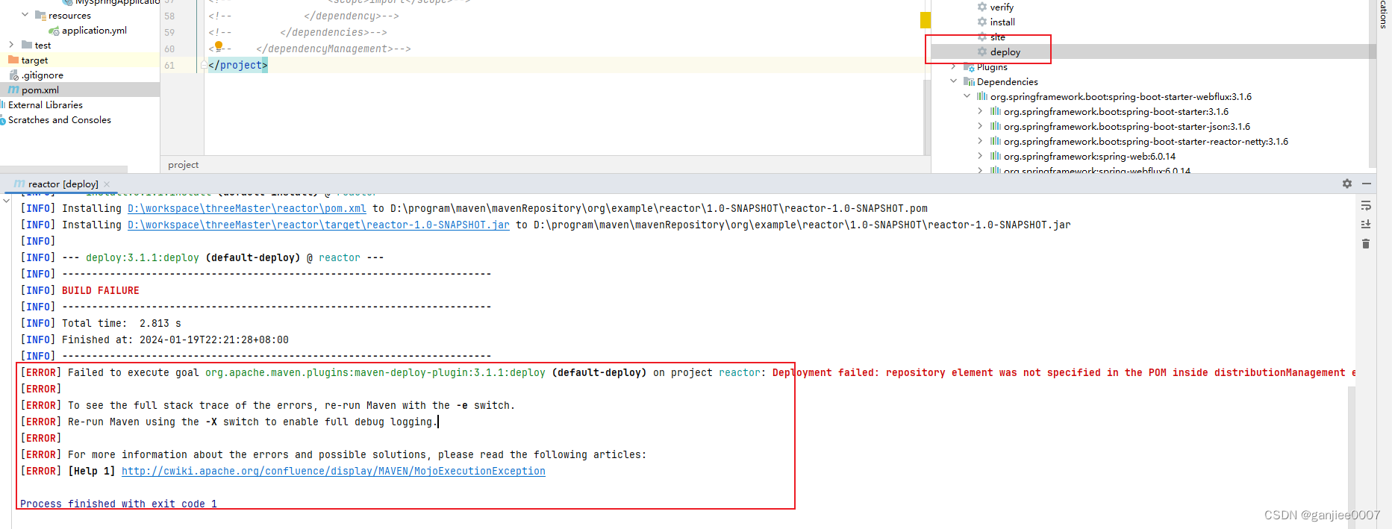Expand spring-web:6.0.14 dependency
The height and width of the screenshot is (529, 1392).
[x=980, y=157]
